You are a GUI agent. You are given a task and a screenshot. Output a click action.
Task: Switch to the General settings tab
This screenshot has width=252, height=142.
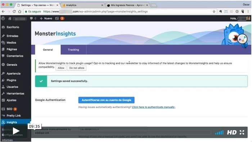point(48,50)
